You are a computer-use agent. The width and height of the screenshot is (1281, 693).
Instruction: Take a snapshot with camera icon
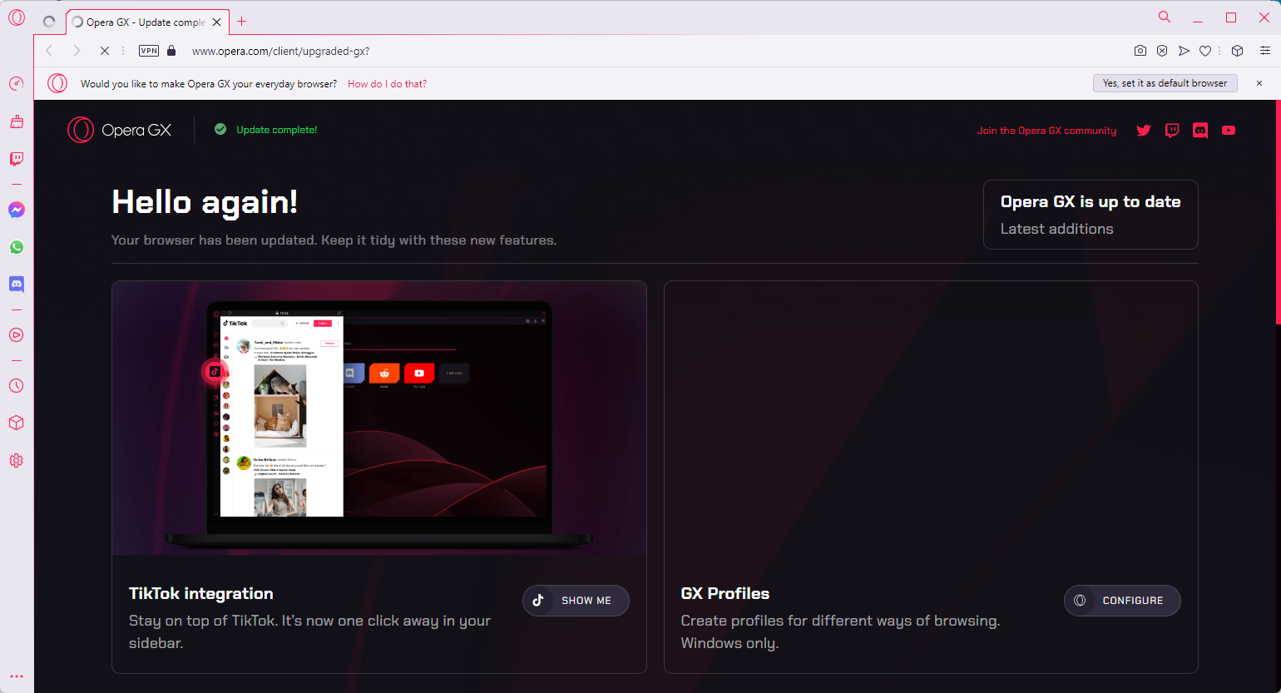click(x=1140, y=51)
